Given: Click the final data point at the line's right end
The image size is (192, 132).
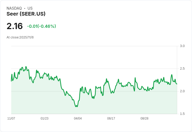Looking at the screenshot, I should [x=177, y=84].
